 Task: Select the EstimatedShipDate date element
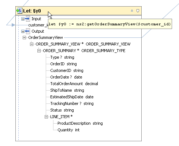coord(72,97)
